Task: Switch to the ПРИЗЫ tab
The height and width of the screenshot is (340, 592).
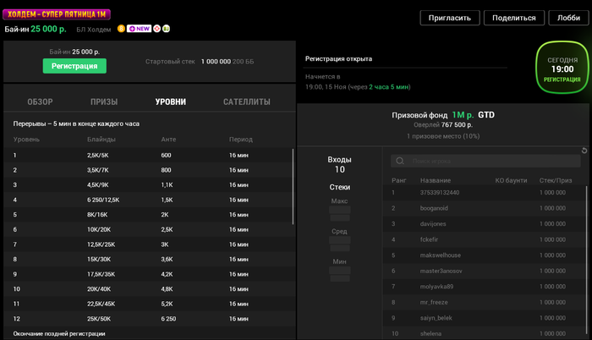Action: coord(104,102)
